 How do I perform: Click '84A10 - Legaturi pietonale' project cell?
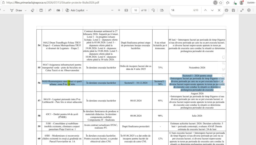point(62,101)
